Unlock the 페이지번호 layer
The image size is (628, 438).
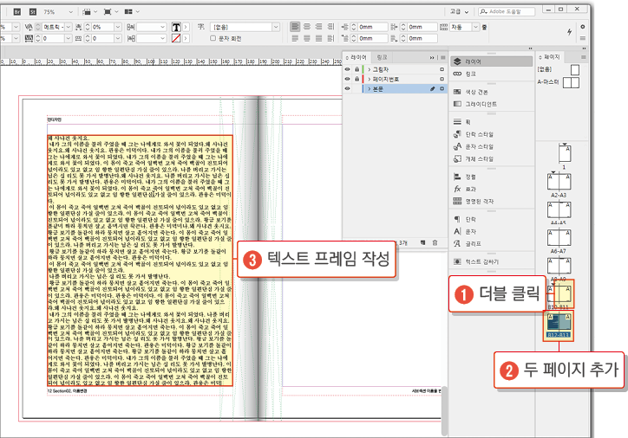click(357, 79)
